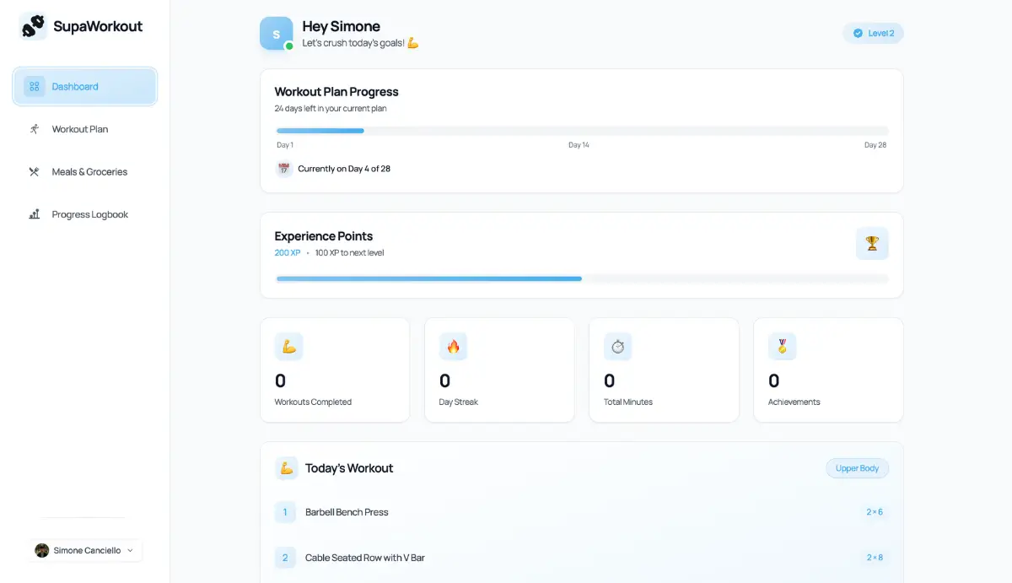This screenshot has width=1012, height=583.
Task: Click the stopwatch Total Minutes icon
Action: [617, 347]
